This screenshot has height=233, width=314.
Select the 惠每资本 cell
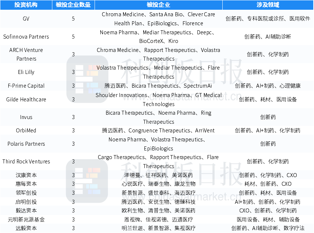coord(26,184)
